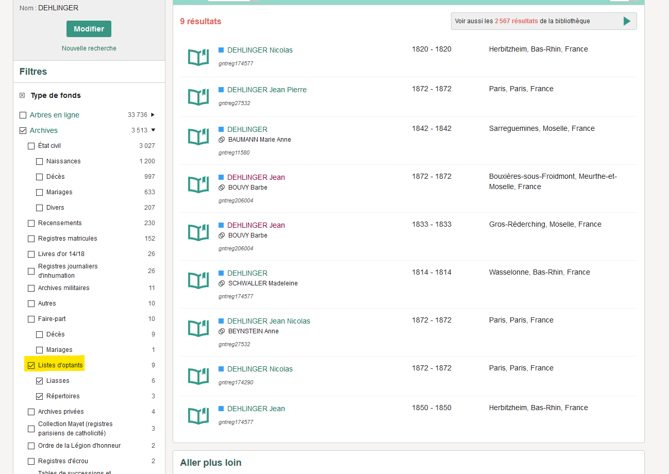The width and height of the screenshot is (669, 474).
Task: Check the Registres matricules filter
Action: click(x=31, y=239)
